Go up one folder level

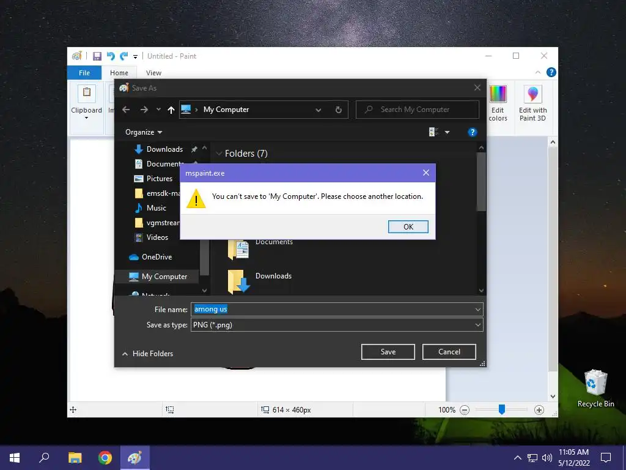click(x=171, y=110)
